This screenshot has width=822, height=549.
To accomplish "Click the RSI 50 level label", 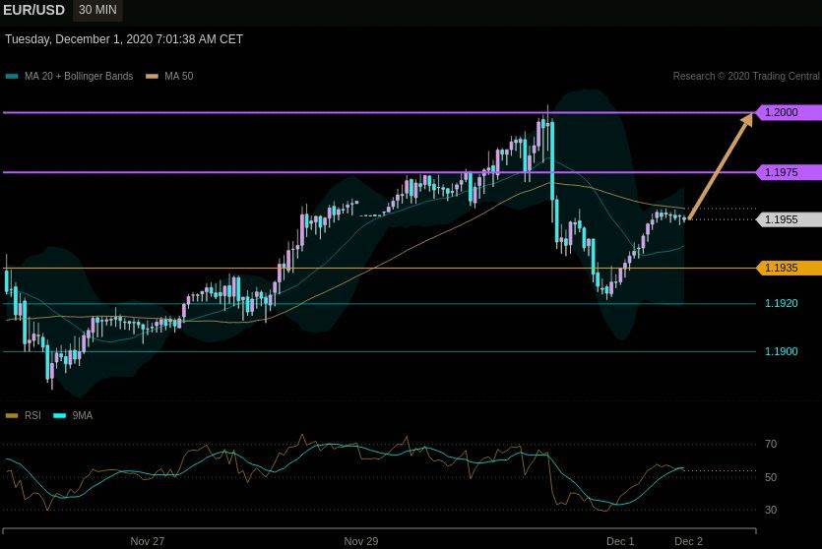I will tap(771, 477).
